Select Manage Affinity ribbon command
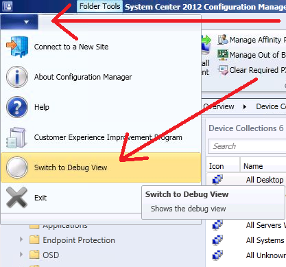The height and width of the screenshot is (267, 286). point(257,40)
